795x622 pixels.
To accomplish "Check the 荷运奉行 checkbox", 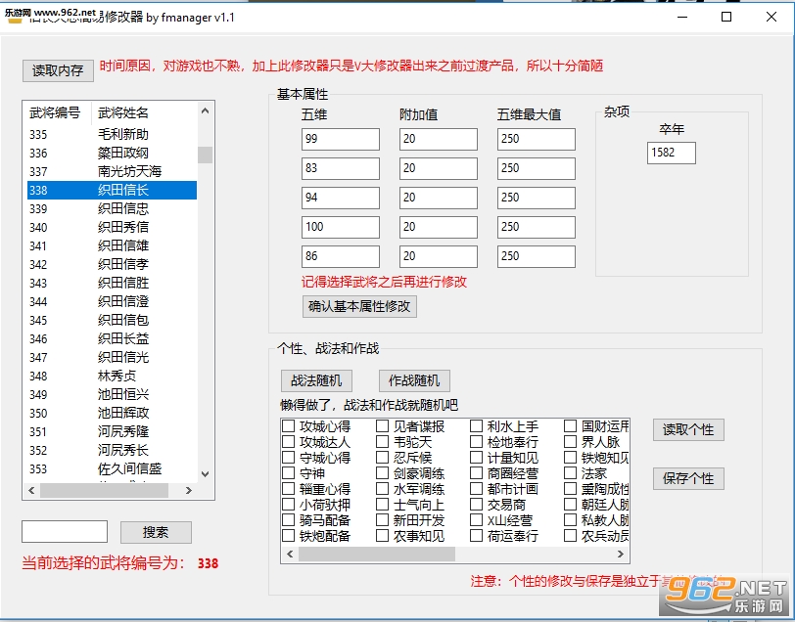I will (476, 536).
